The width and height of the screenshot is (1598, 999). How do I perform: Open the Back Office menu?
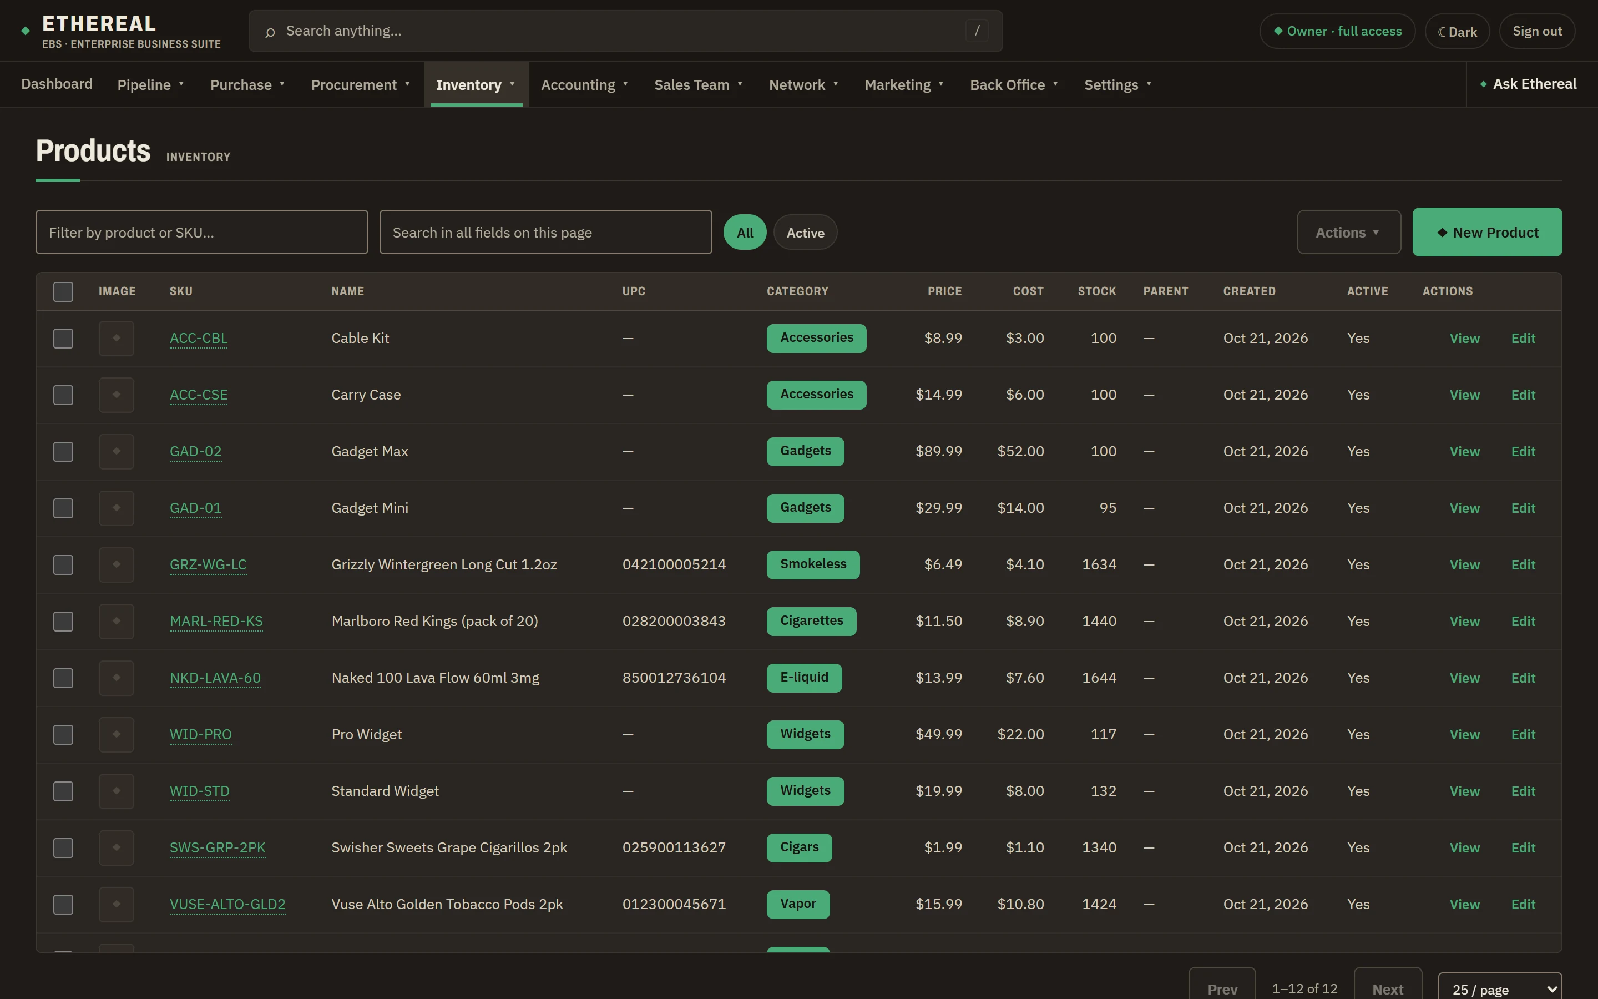(x=1014, y=84)
